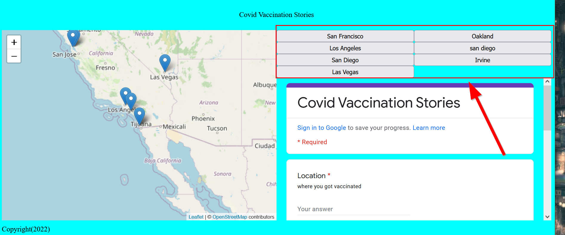This screenshot has height=235, width=565.
Task: Select the Oakland button
Action: [x=482, y=36]
